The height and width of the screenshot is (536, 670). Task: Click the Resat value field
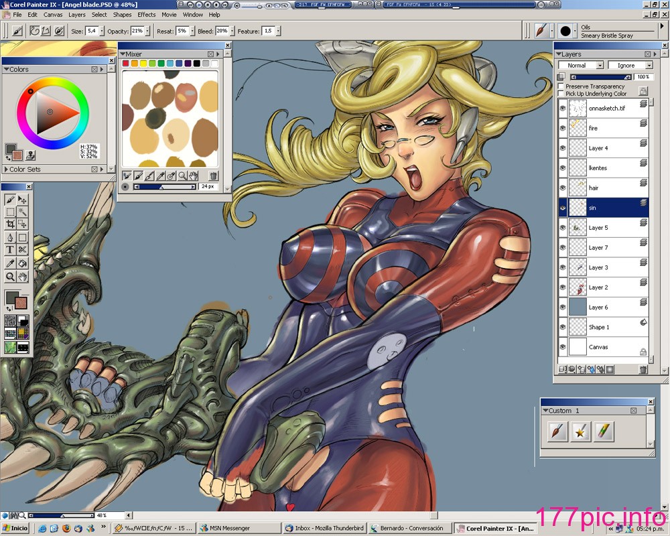182,31
